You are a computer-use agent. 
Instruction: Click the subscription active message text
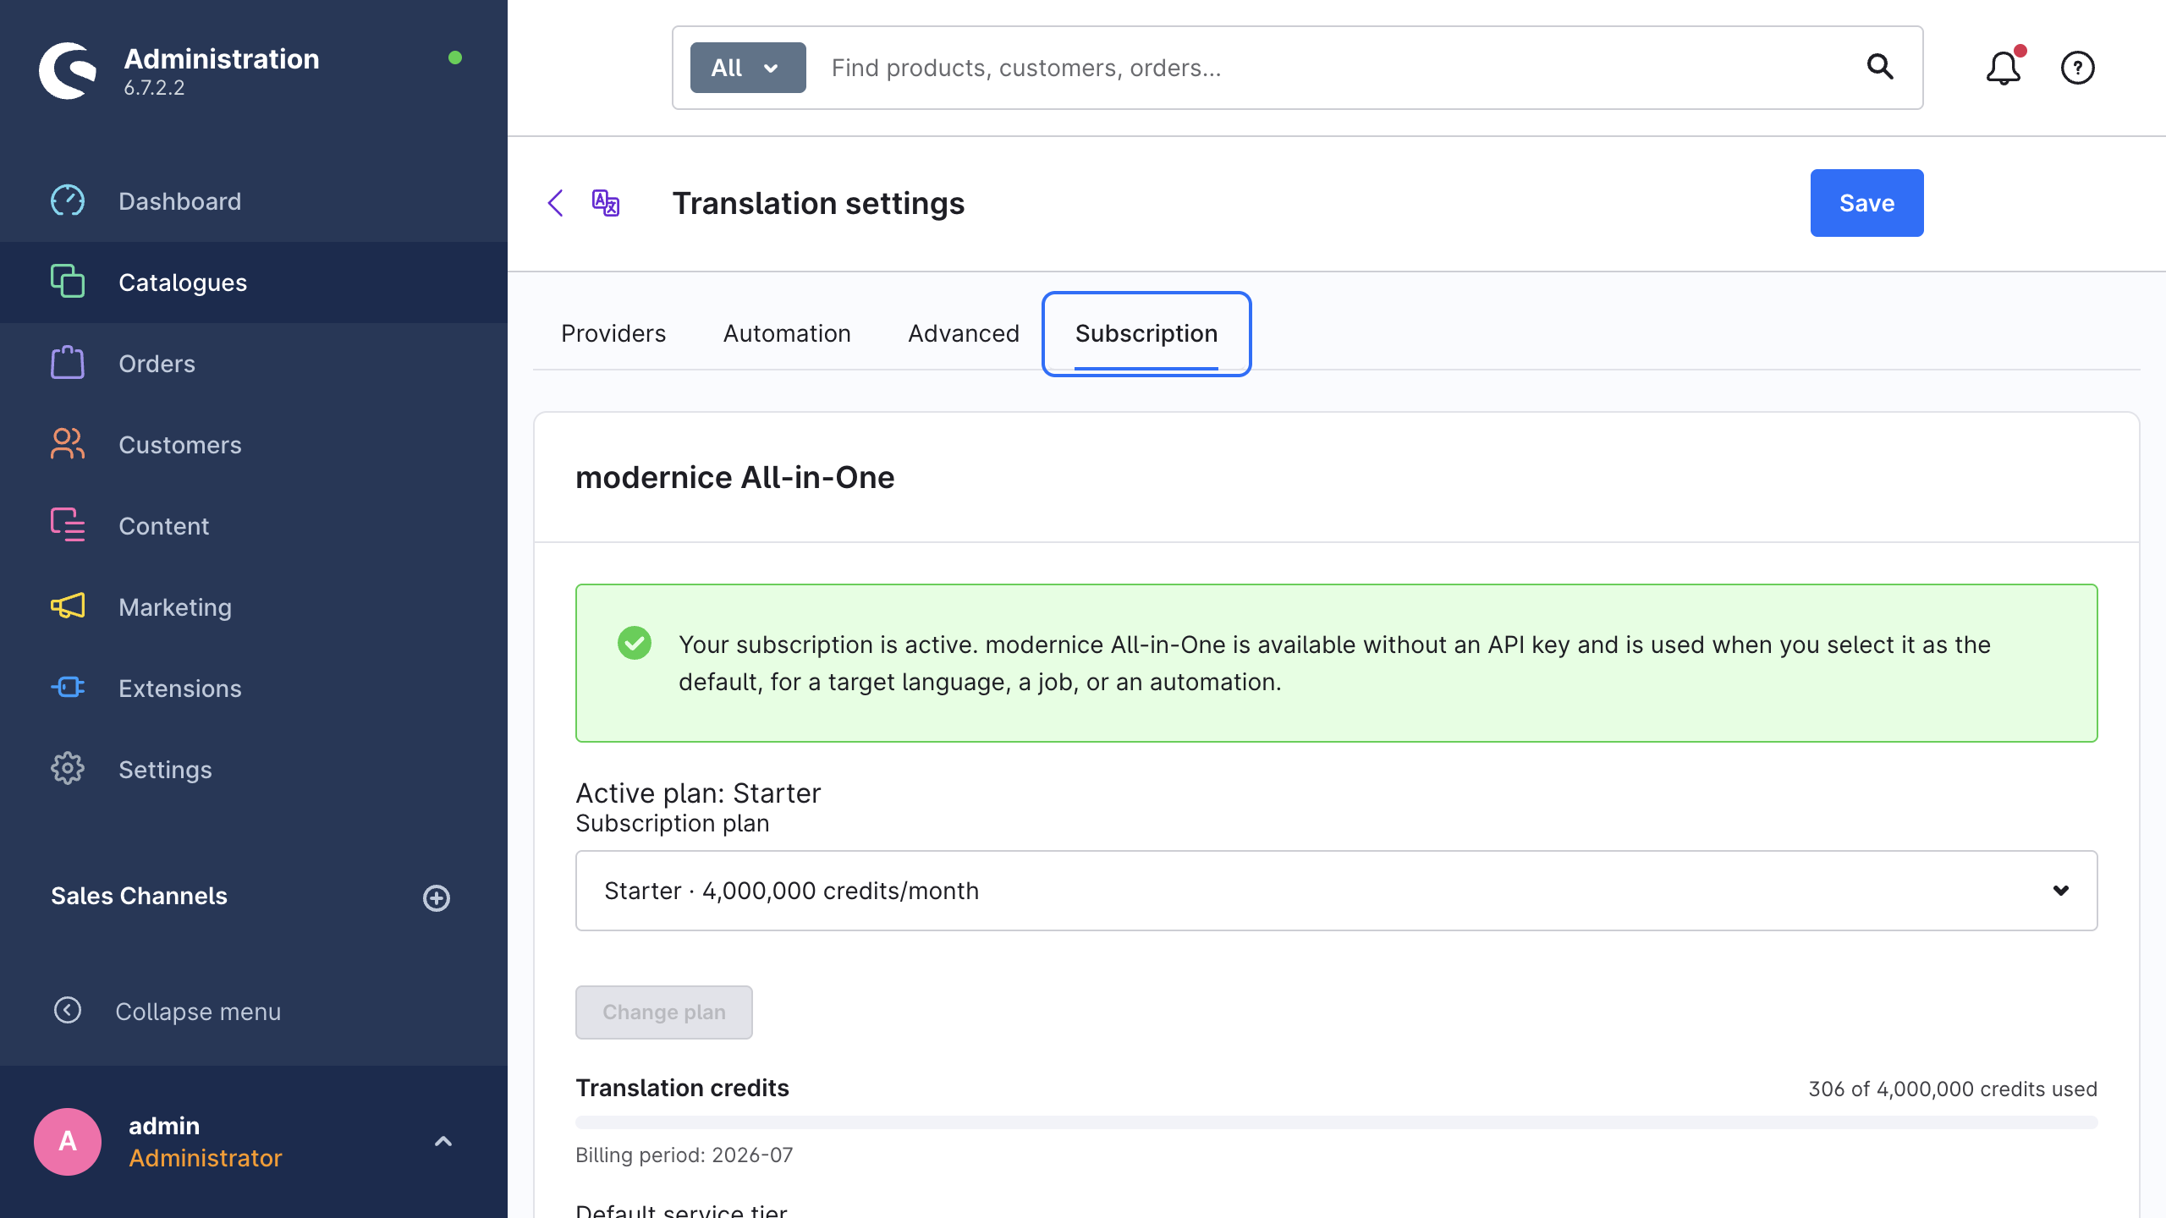pos(1334,663)
